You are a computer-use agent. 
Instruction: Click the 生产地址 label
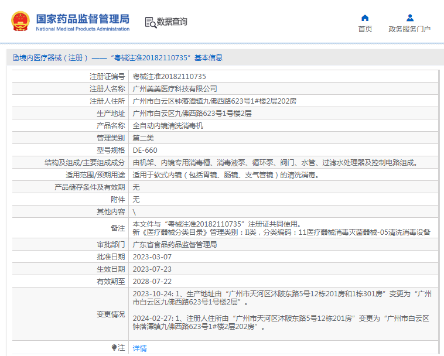tap(111, 114)
